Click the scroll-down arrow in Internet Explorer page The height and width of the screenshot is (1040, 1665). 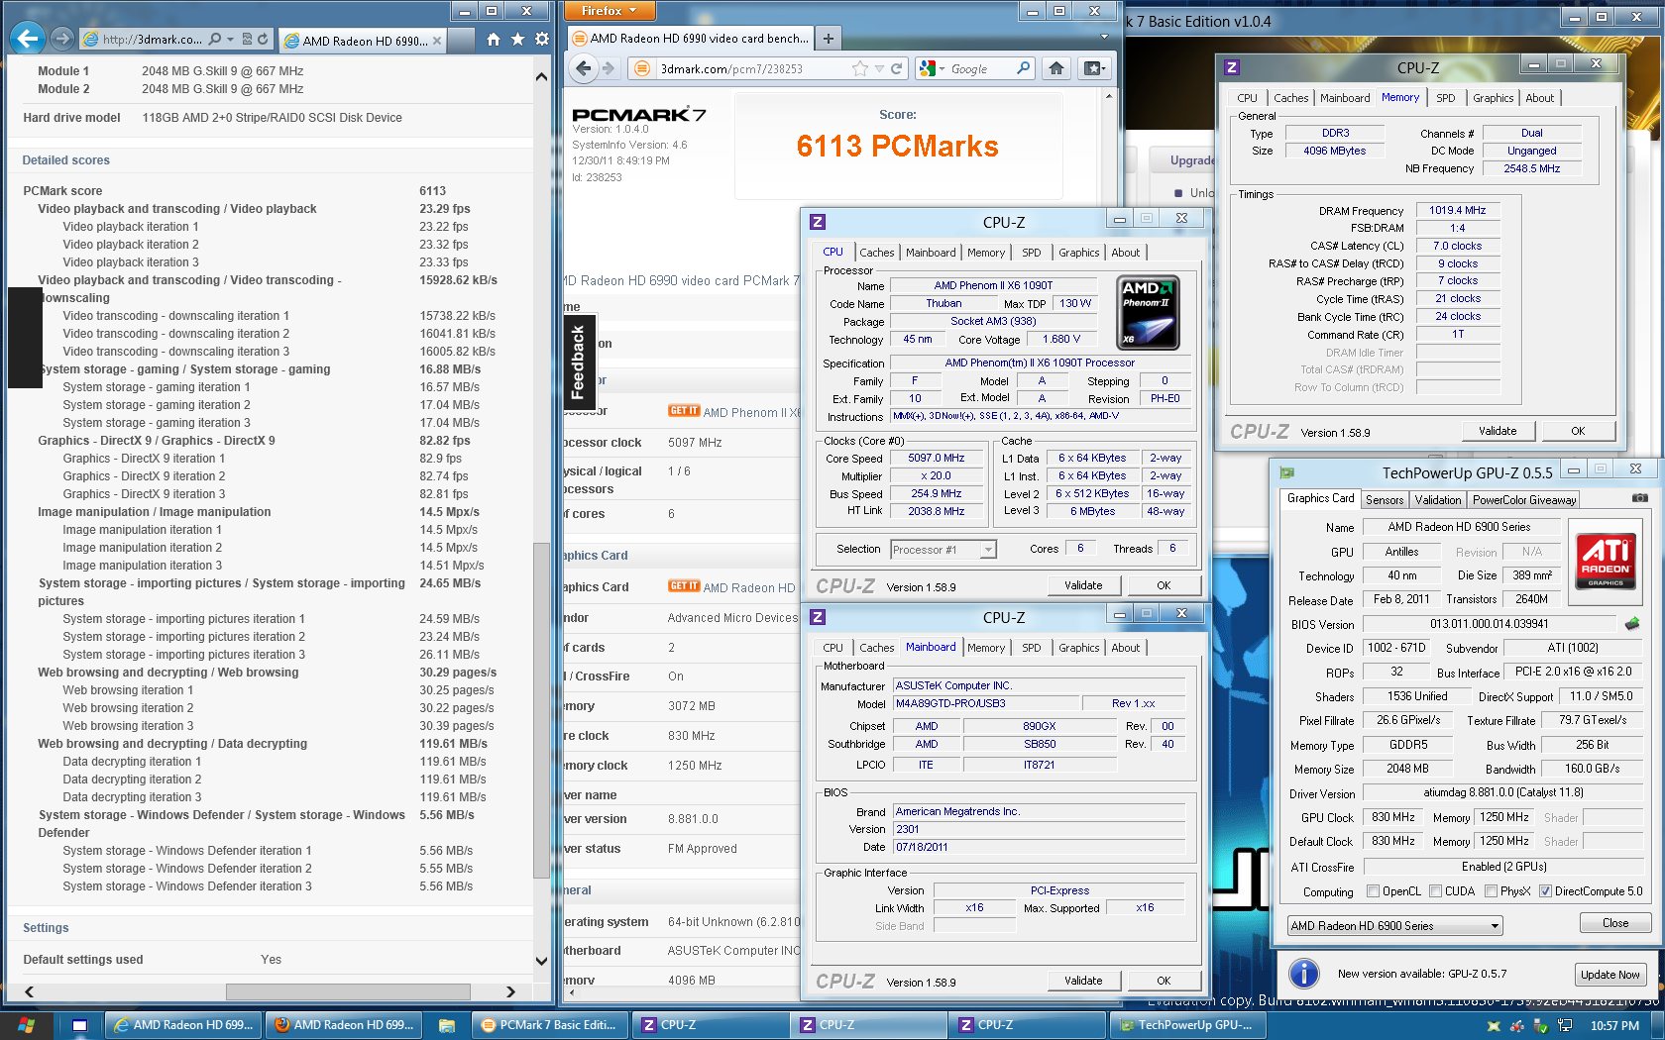click(540, 961)
